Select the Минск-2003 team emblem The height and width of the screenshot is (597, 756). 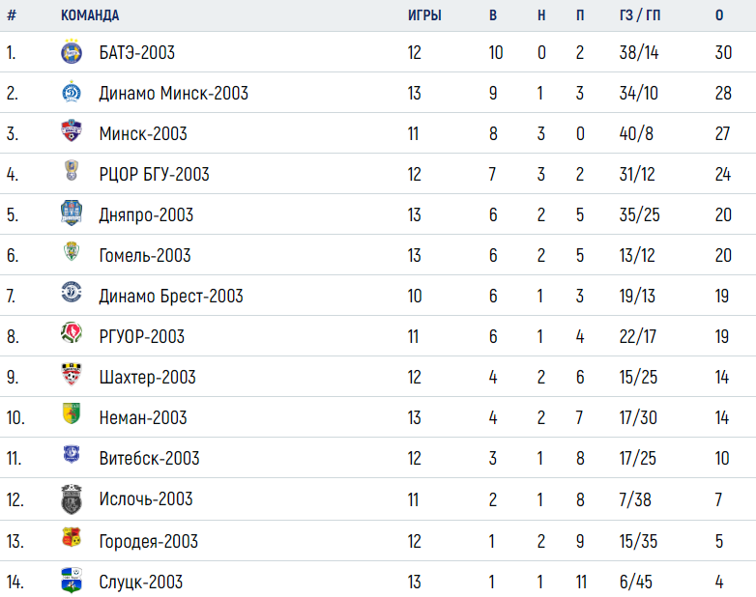(72, 130)
